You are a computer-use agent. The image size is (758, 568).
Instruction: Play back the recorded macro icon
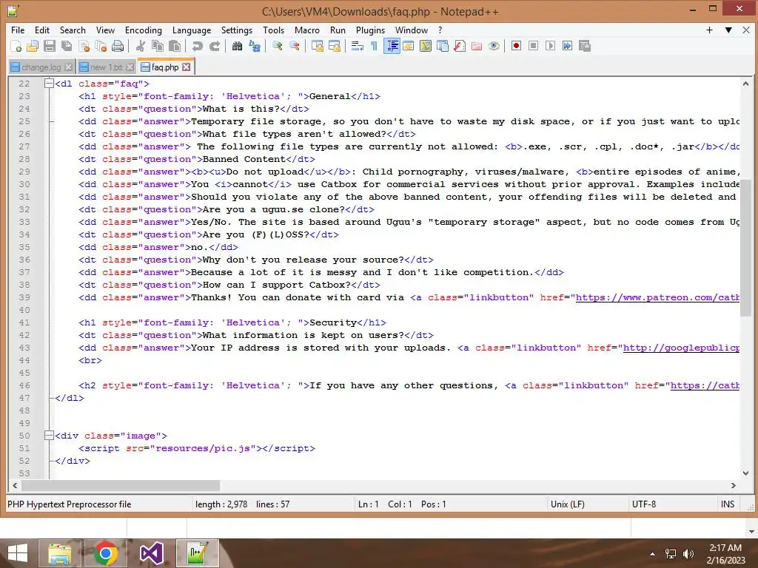[x=550, y=46]
